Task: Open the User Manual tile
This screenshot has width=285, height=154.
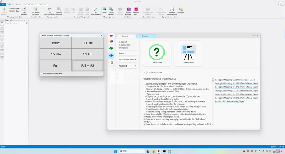Action: pyautogui.click(x=188, y=53)
